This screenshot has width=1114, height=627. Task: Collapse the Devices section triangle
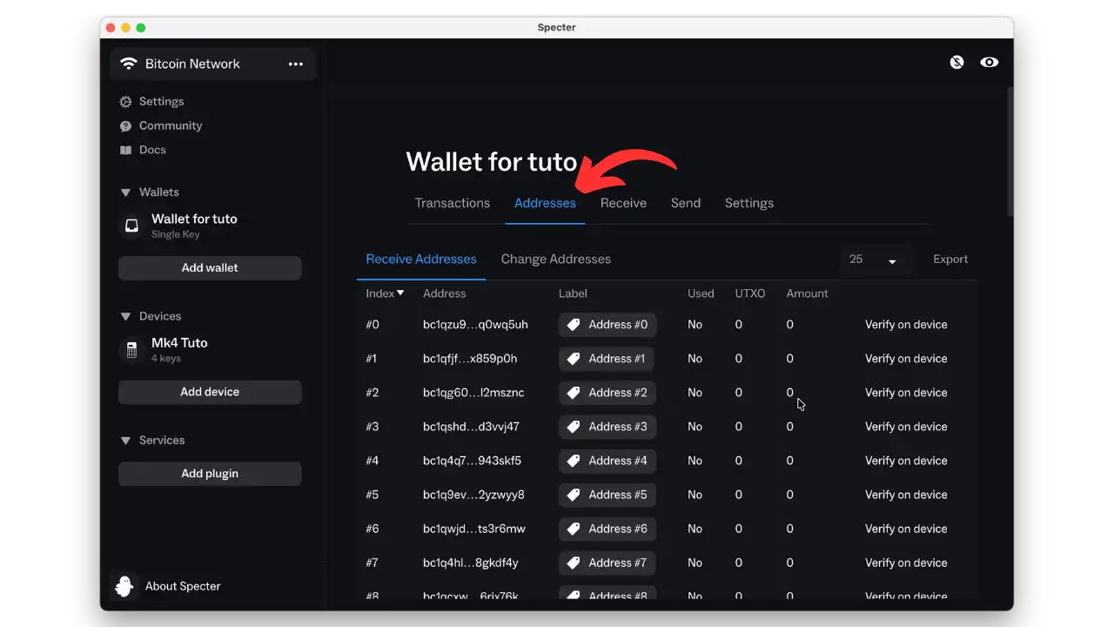coord(125,316)
